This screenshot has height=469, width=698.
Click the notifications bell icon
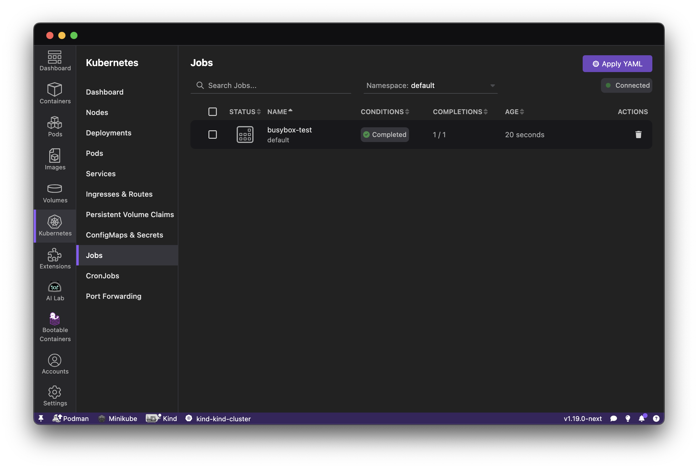click(642, 419)
